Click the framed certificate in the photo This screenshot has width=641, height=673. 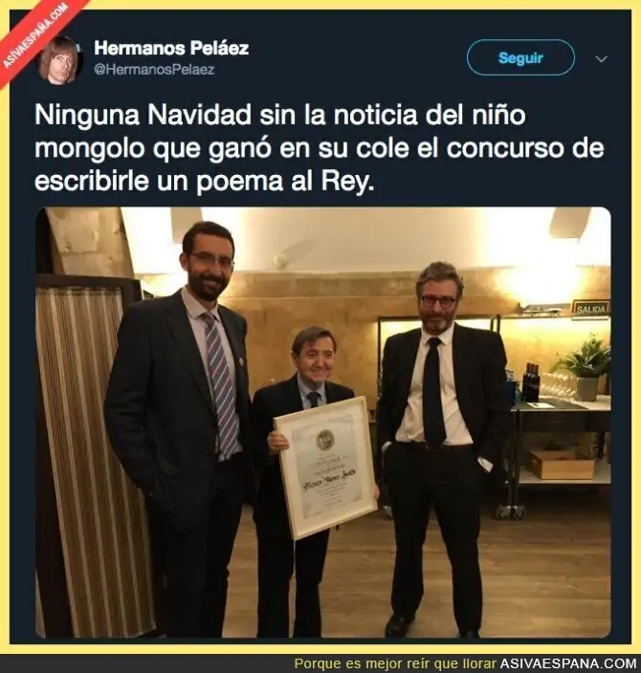[x=326, y=467]
